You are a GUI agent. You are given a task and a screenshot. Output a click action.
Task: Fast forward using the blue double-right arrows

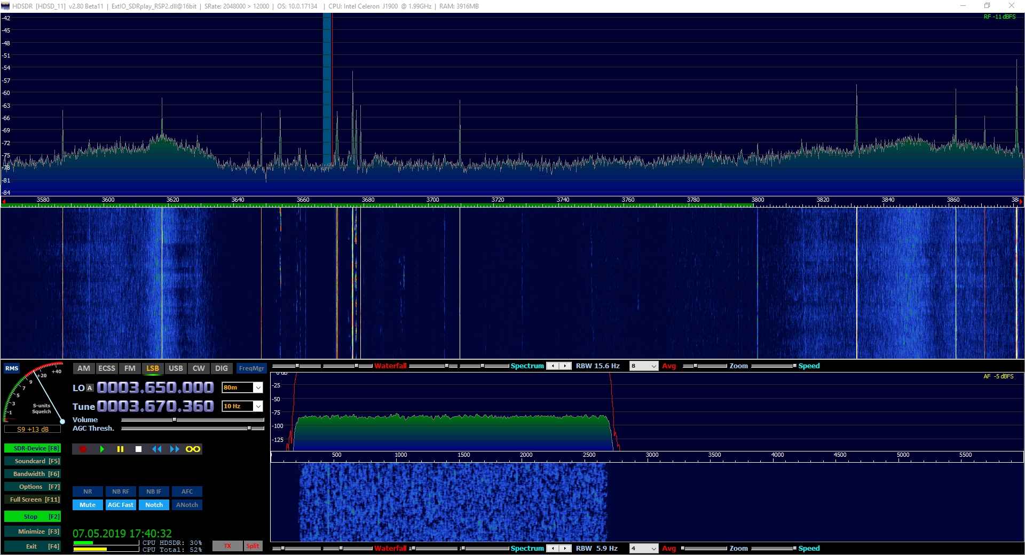175,449
